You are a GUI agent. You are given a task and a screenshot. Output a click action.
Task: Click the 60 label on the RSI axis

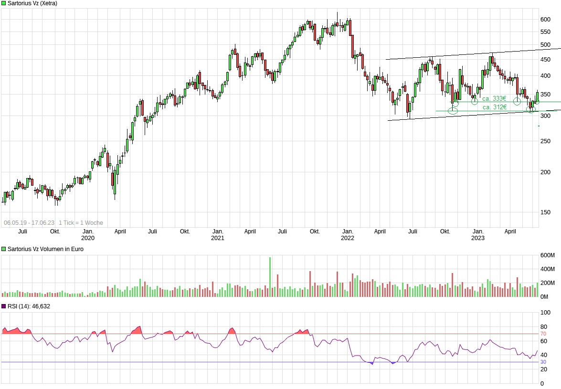[544, 341]
